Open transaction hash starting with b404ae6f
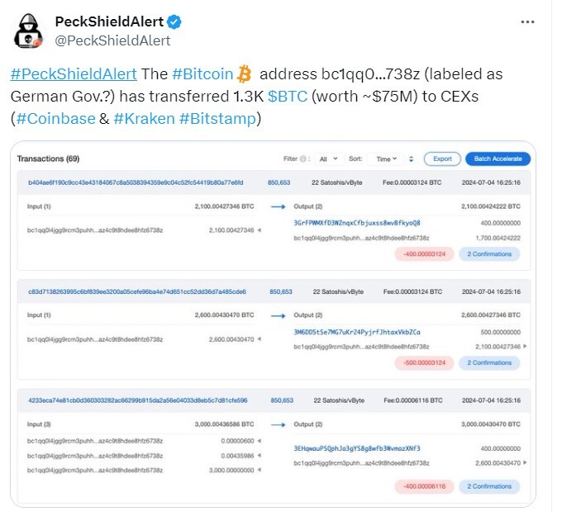 click(136, 183)
